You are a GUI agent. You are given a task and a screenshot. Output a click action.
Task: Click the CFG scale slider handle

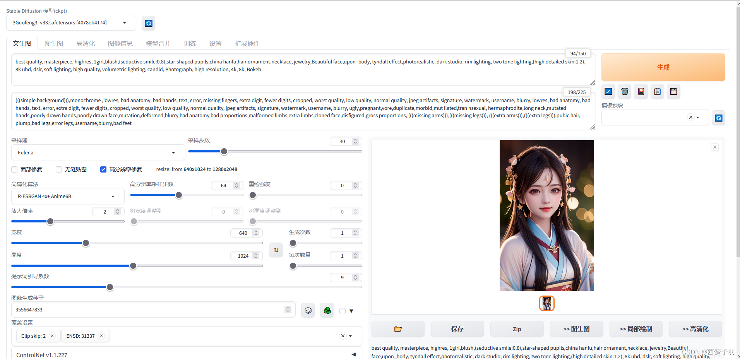click(110, 287)
